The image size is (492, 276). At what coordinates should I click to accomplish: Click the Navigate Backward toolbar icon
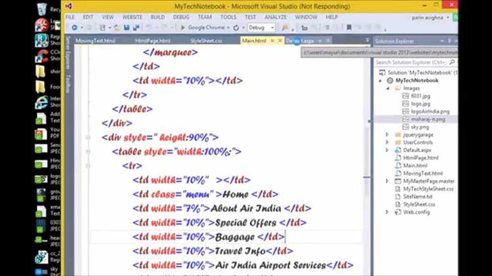point(74,28)
